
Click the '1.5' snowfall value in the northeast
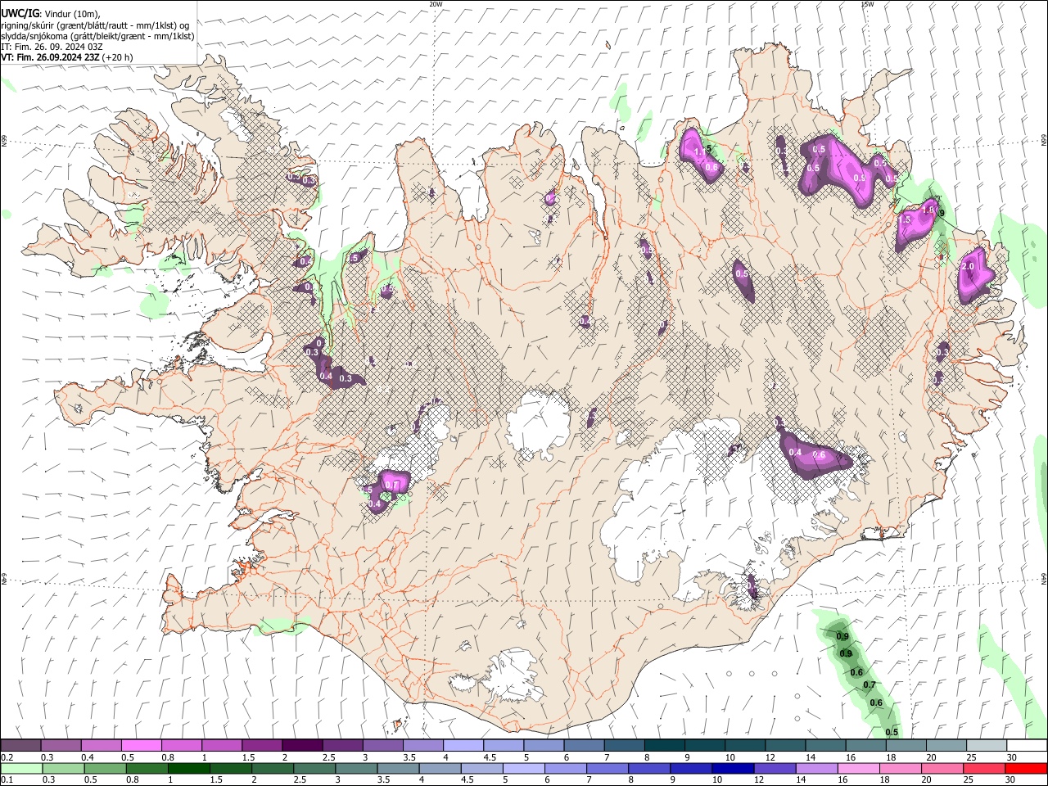905,220
